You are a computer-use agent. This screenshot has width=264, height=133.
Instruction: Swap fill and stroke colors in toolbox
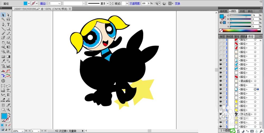(x=10, y=114)
